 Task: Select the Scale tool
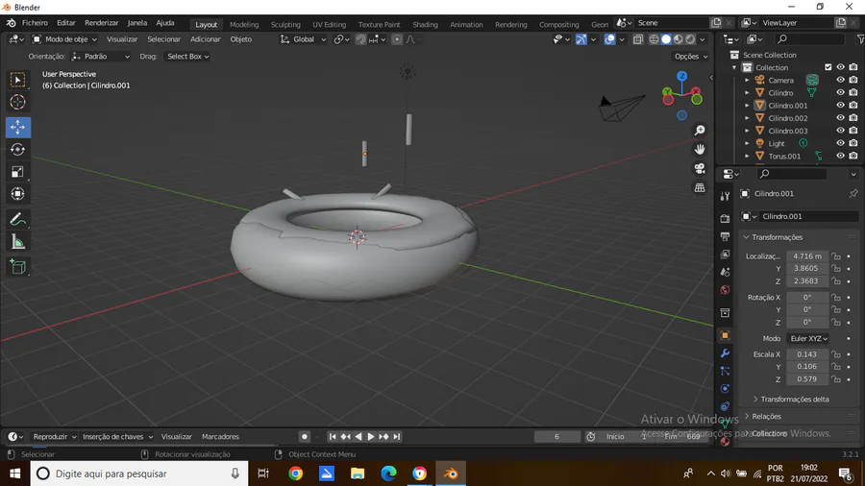(17, 172)
